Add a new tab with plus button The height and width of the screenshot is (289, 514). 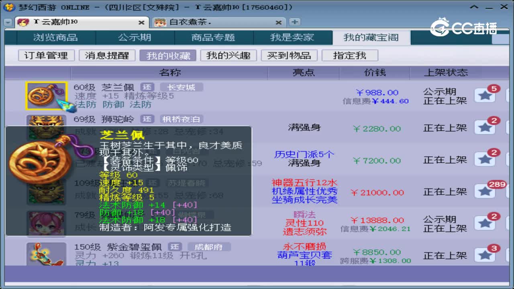(294, 22)
